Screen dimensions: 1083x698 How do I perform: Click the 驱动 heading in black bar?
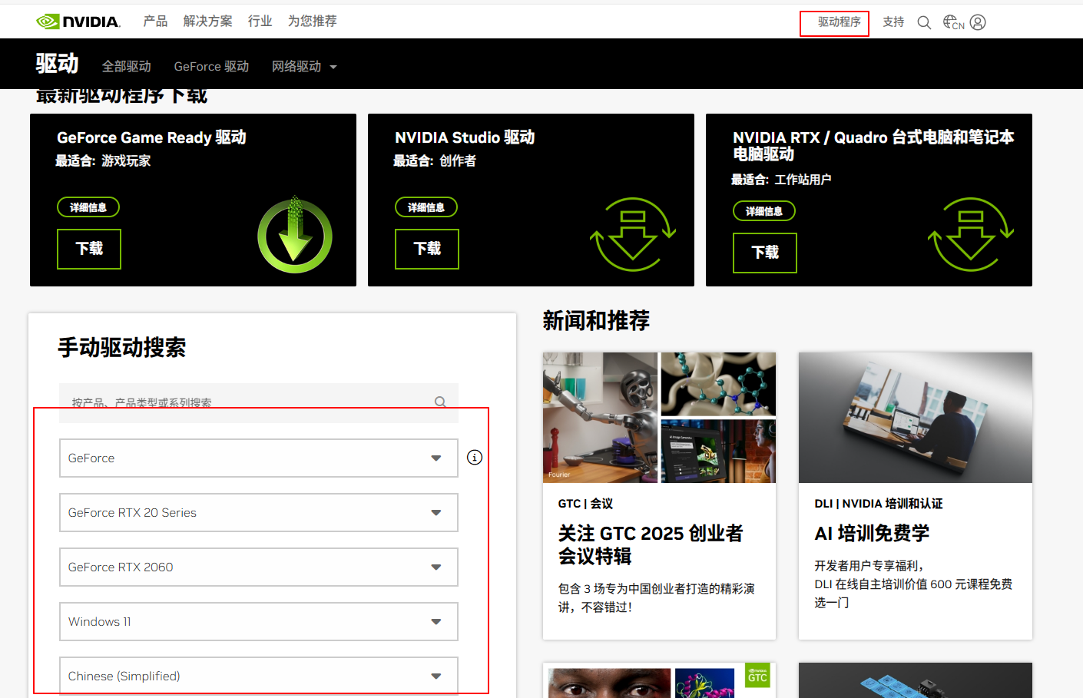pyautogui.click(x=57, y=64)
